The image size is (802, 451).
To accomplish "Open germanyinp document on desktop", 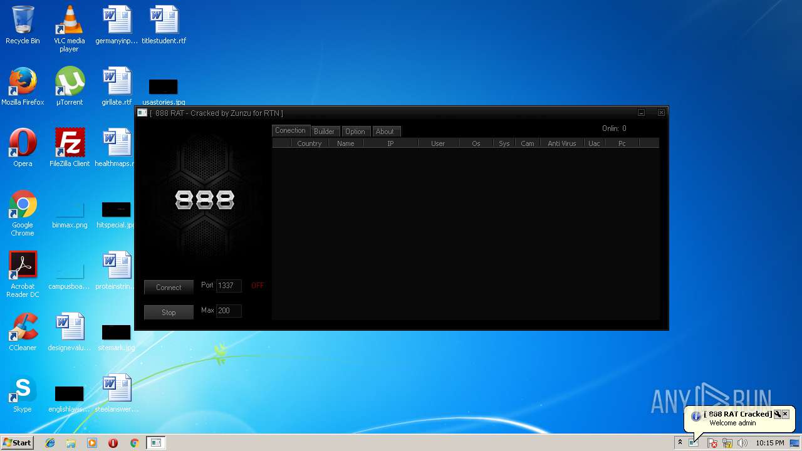I will tap(117, 25).
